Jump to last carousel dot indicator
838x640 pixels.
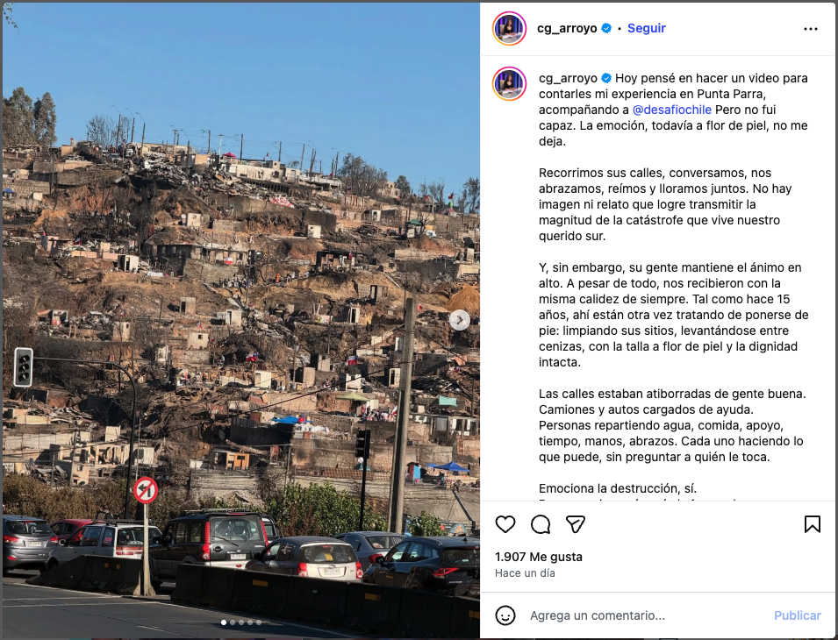point(259,622)
